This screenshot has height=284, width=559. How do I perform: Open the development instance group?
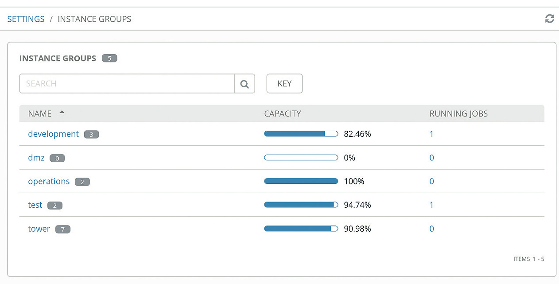[x=53, y=134]
